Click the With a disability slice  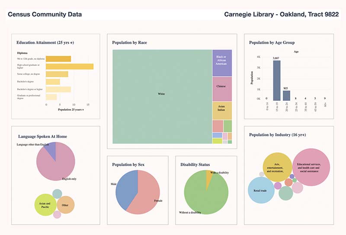[x=209, y=177]
